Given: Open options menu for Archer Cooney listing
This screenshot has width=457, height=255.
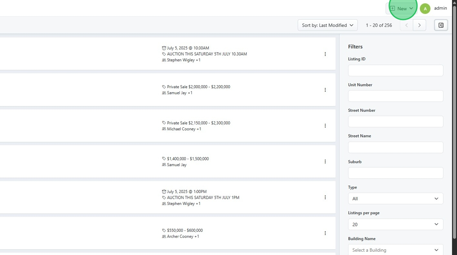Looking at the screenshot, I should [325, 233].
